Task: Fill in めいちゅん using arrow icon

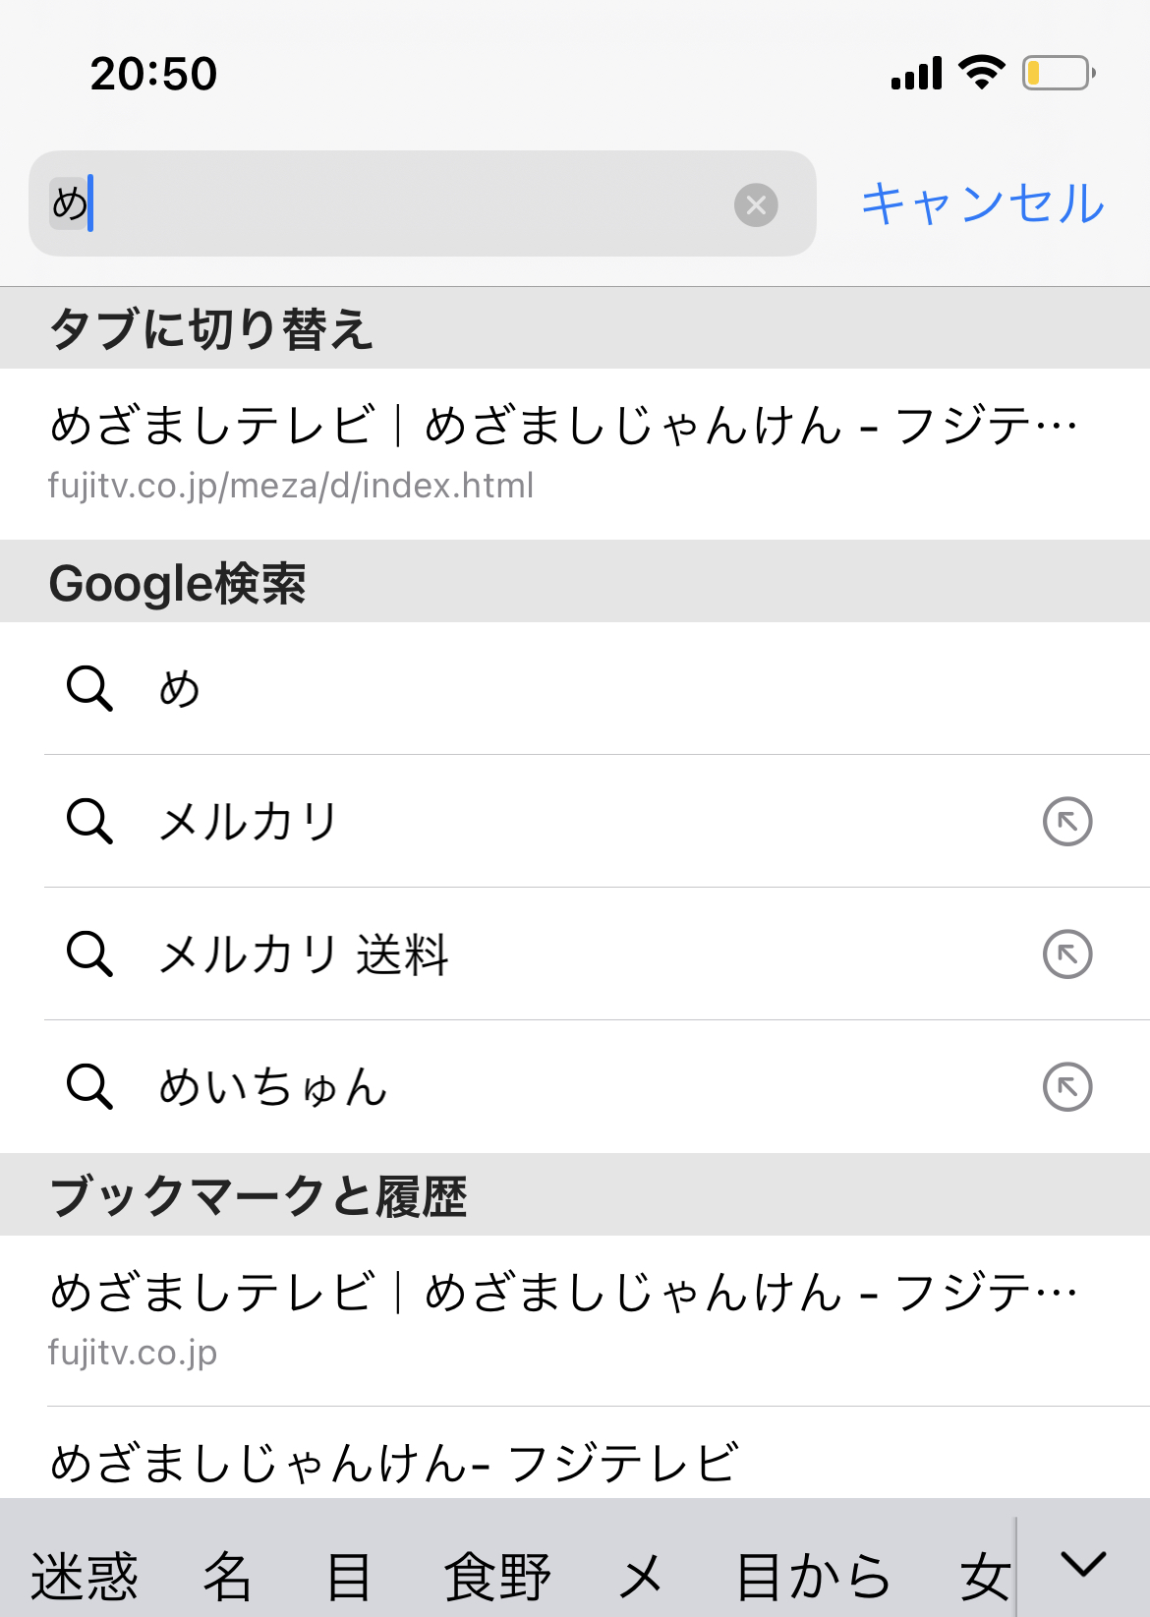Action: 1066,1087
